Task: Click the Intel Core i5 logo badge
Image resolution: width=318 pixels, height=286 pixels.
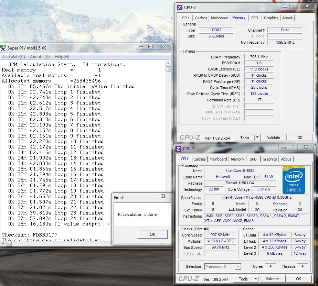Action: 294,180
